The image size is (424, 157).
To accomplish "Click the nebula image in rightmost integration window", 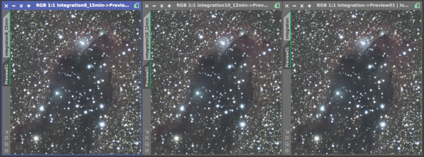I will click(x=356, y=82).
